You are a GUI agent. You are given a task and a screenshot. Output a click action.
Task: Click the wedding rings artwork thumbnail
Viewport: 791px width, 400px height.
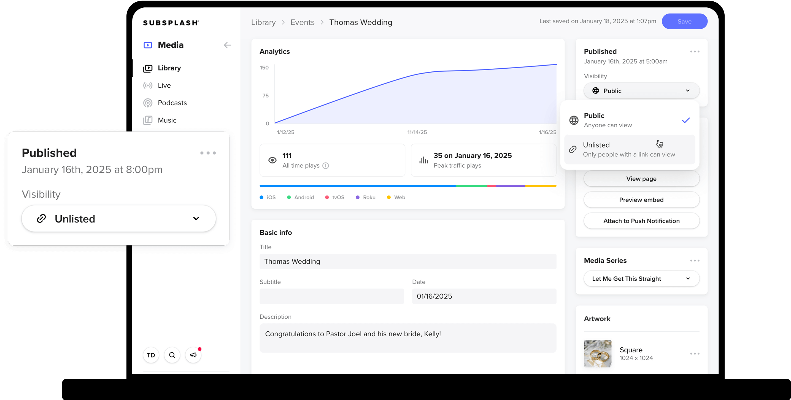598,354
